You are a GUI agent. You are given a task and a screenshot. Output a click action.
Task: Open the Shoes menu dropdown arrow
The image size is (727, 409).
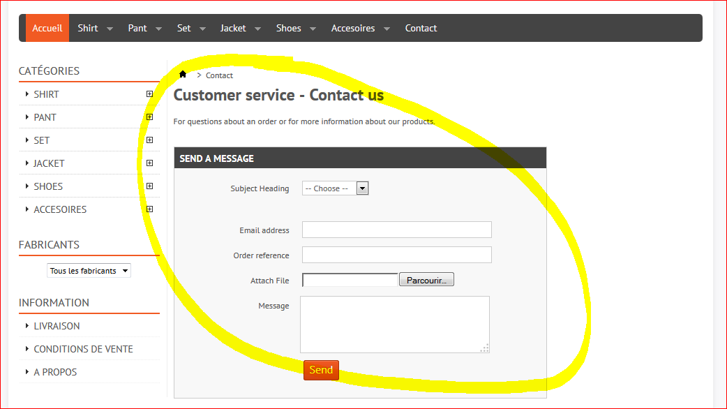pyautogui.click(x=313, y=29)
